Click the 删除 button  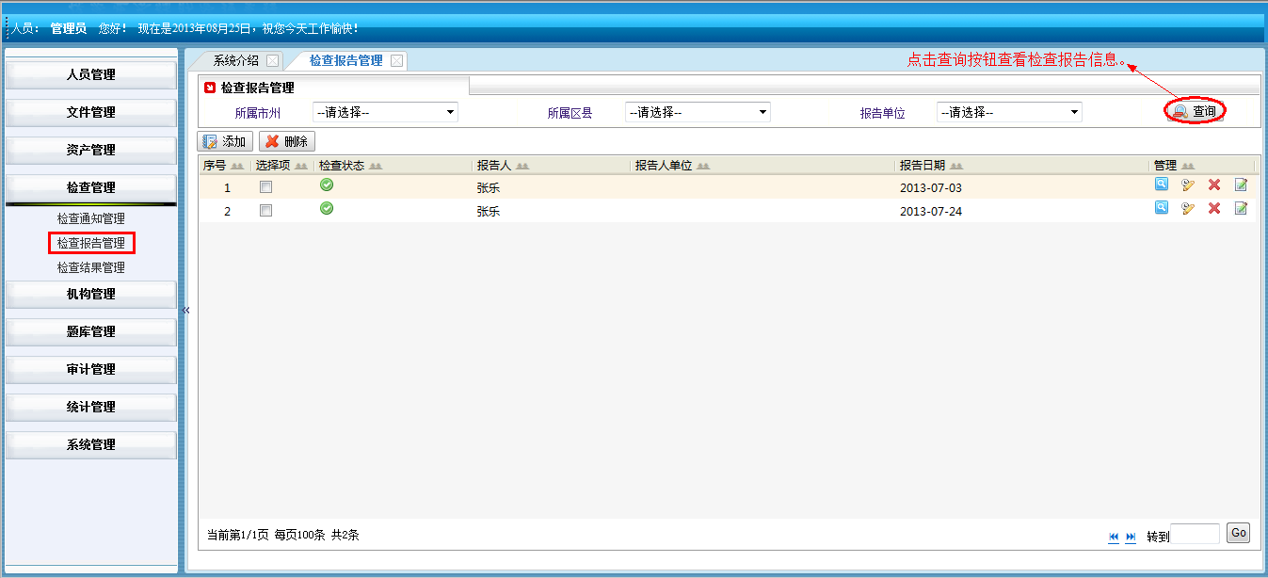click(287, 141)
